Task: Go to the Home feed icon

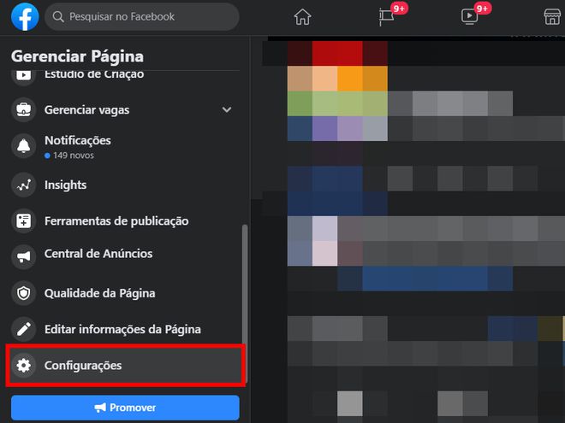Action: [x=302, y=17]
